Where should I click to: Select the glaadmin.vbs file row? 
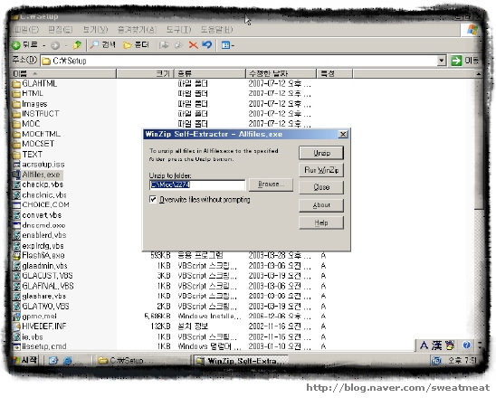[x=169, y=266]
